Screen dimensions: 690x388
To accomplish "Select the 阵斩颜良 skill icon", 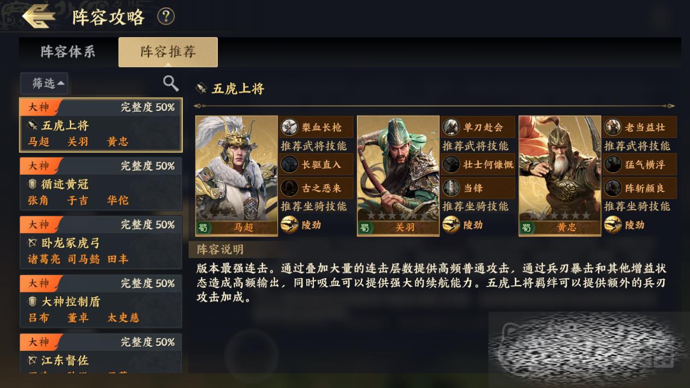I will click(612, 188).
